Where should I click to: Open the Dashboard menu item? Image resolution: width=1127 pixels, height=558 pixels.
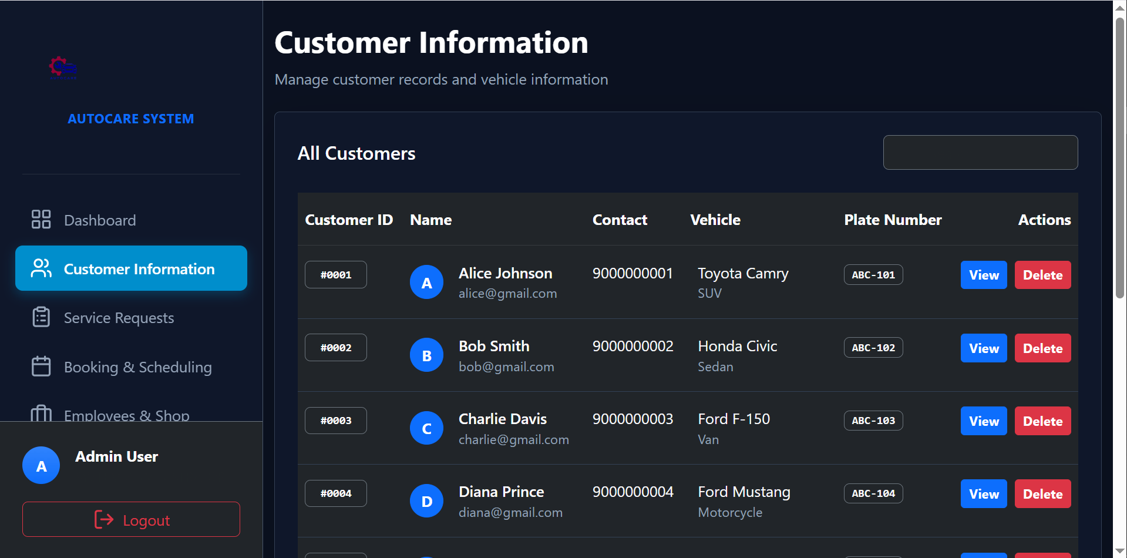coord(131,220)
